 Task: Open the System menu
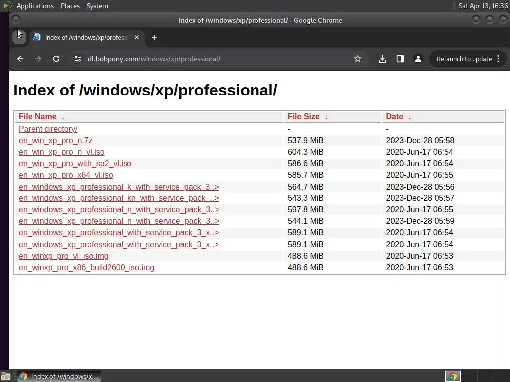pyautogui.click(x=97, y=6)
